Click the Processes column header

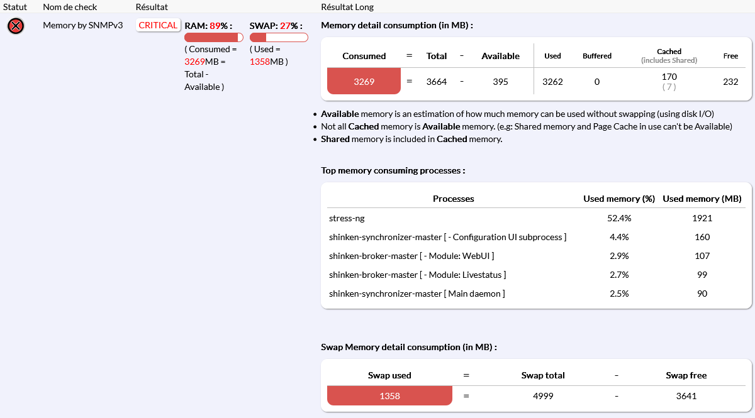[453, 199]
